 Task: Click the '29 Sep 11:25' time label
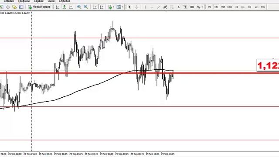point(168,154)
